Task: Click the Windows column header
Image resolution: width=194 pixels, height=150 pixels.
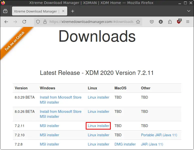Action: (x=47, y=88)
